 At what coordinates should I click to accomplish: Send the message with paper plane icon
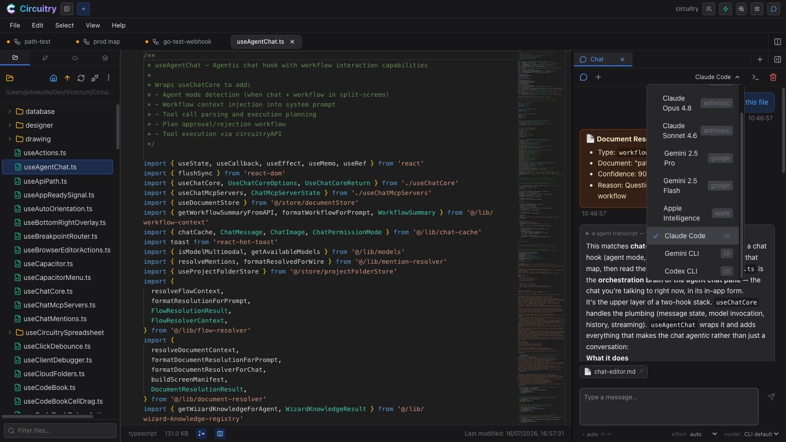point(771,397)
